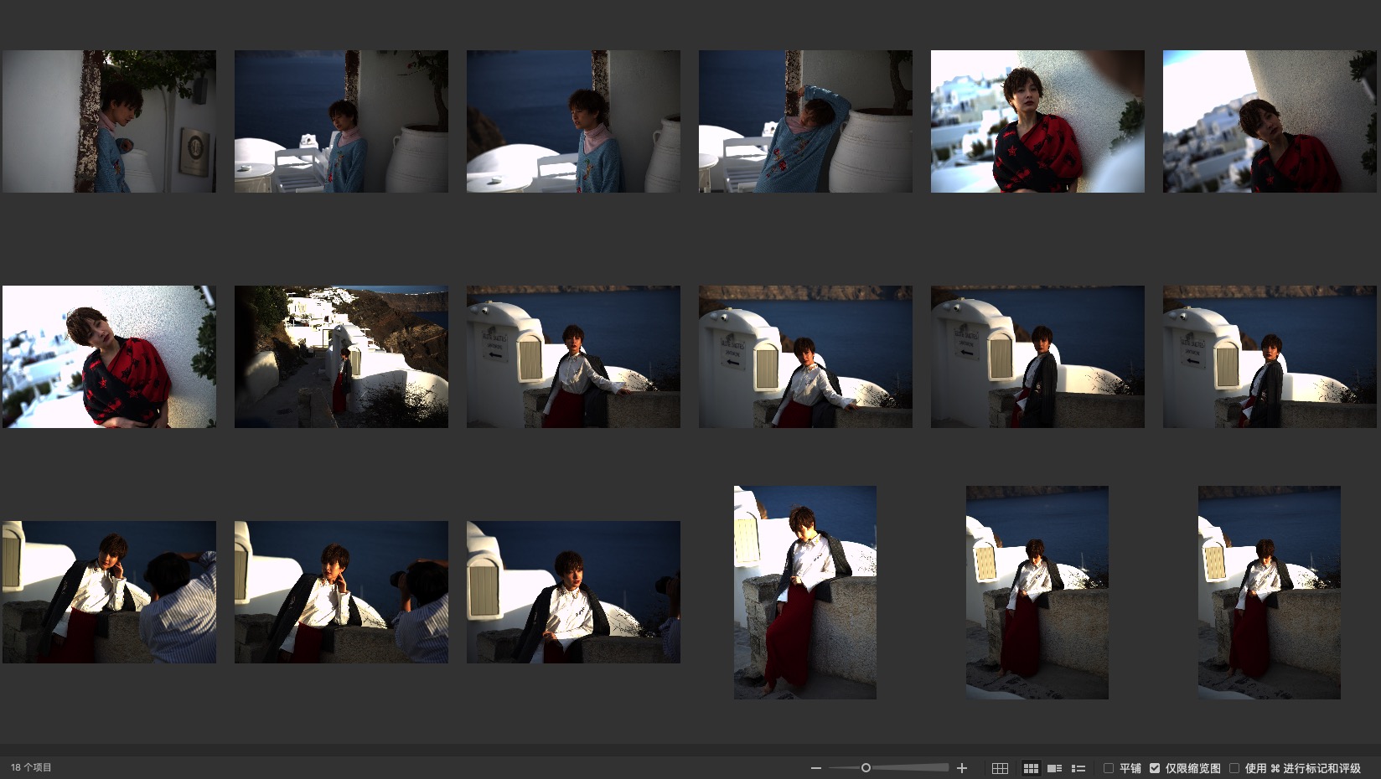
Task: Select second-row rightmost photo with dark jacket
Action: pos(1269,357)
